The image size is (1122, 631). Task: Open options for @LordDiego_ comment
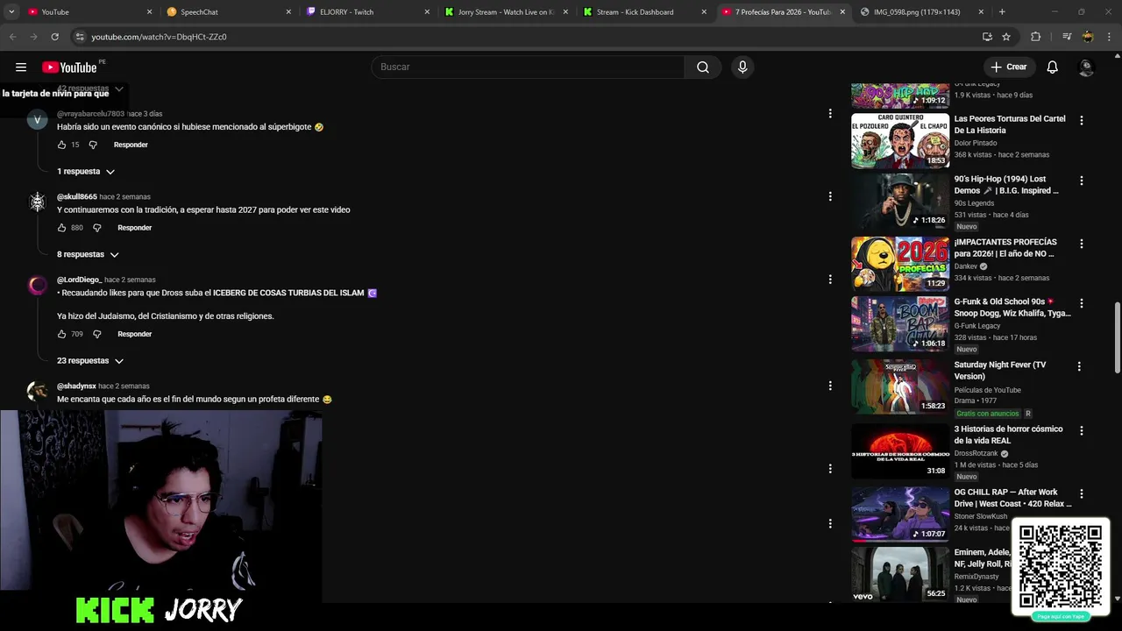point(830,280)
